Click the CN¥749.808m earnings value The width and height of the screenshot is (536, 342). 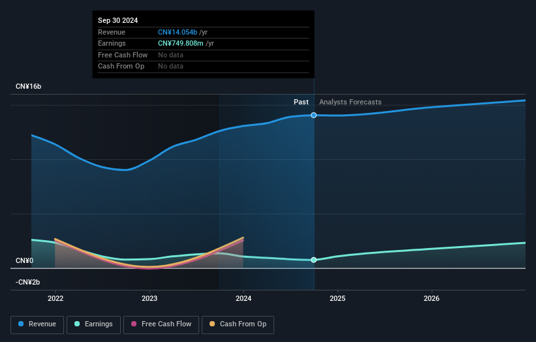180,43
